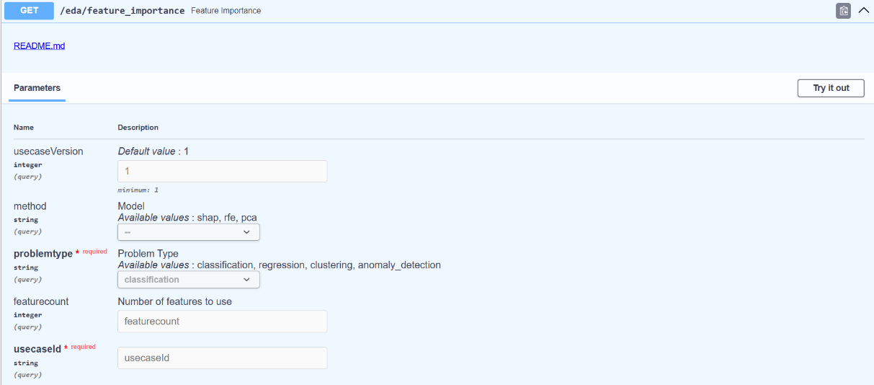Open the README.md link
The width and height of the screenshot is (874, 385).
click(x=40, y=46)
